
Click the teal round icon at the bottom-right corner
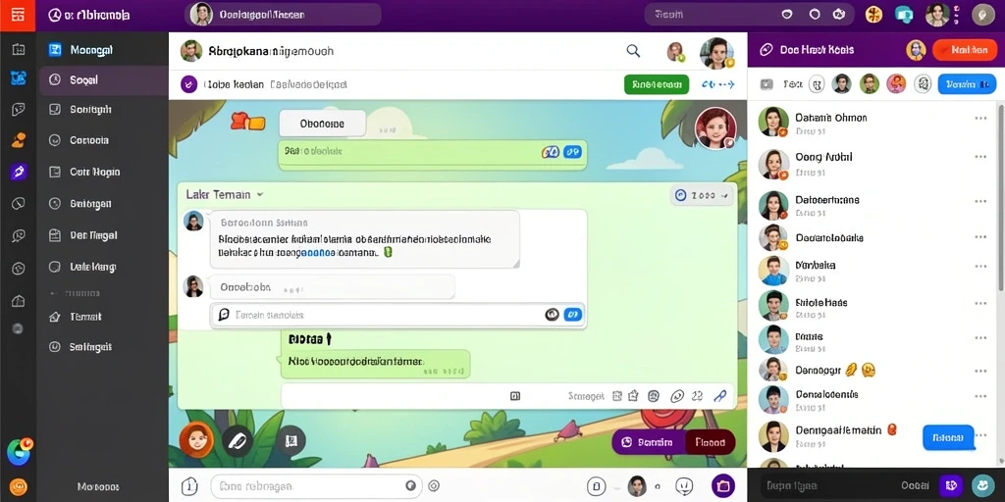point(982,485)
